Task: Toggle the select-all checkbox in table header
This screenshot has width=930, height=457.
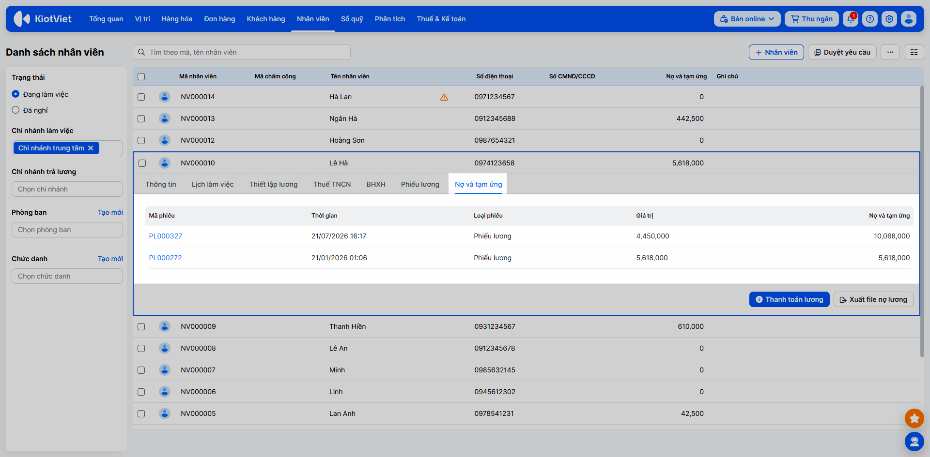Action: (141, 76)
